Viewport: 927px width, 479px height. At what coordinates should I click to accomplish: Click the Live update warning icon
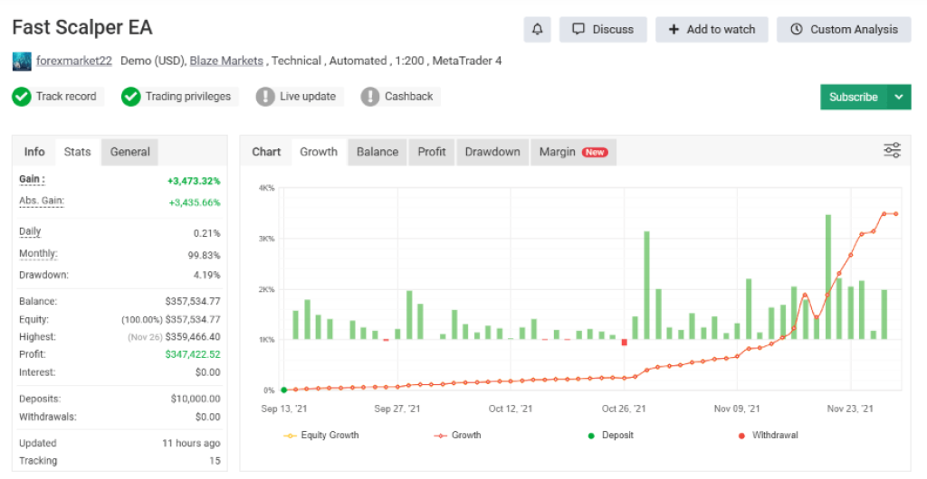265,97
